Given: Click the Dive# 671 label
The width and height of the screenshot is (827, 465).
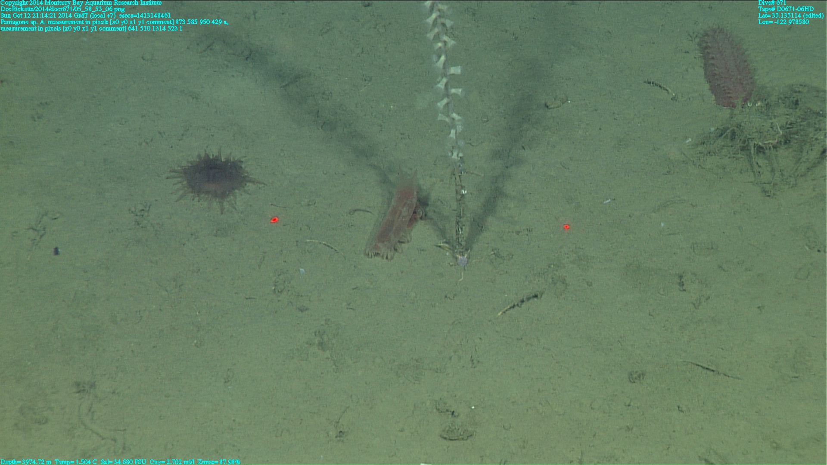Looking at the screenshot, I should pyautogui.click(x=772, y=3).
